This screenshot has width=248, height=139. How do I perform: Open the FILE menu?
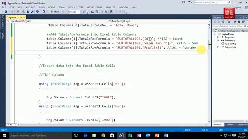pos(4,7)
